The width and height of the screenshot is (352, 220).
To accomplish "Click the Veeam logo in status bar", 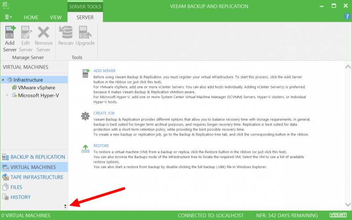I will pyautogui.click(x=338, y=215).
